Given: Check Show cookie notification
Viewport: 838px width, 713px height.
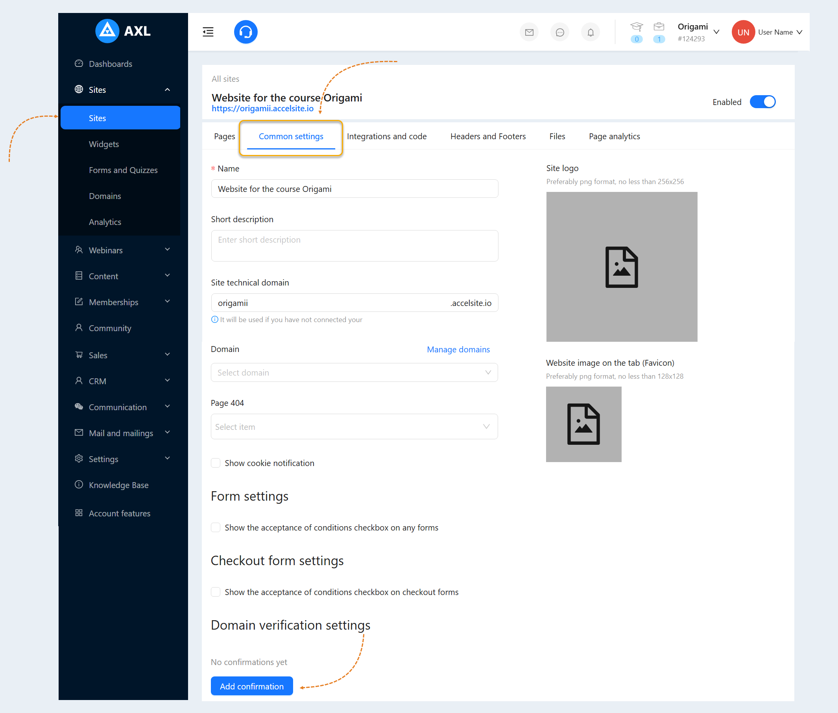Looking at the screenshot, I should [216, 463].
